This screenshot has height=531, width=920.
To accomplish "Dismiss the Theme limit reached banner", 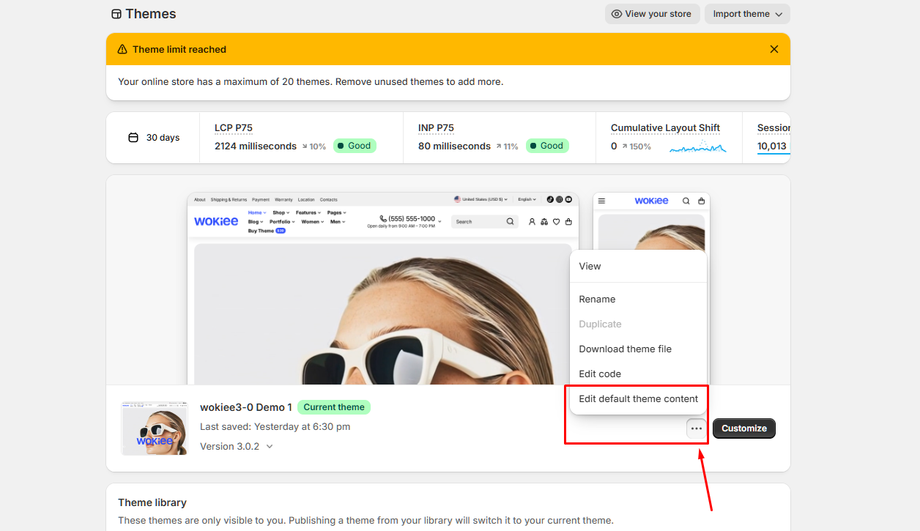I will tap(774, 49).
